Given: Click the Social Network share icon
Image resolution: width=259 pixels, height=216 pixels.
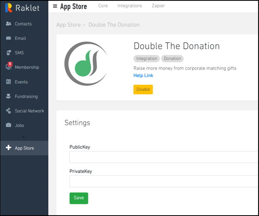Looking at the screenshot, I should (9, 111).
